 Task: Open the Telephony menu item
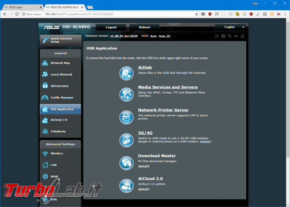coord(60,131)
